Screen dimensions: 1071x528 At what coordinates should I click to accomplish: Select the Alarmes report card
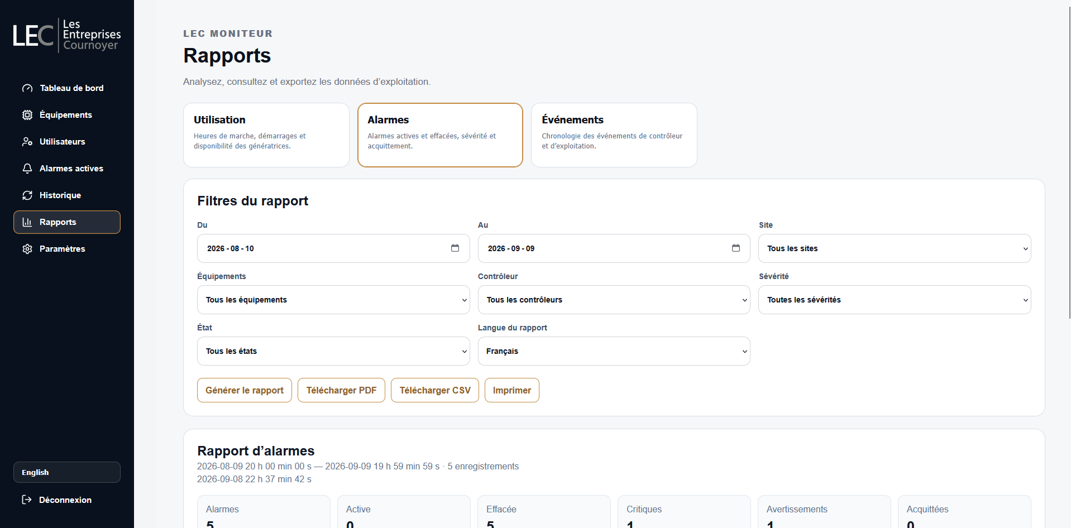click(x=440, y=135)
